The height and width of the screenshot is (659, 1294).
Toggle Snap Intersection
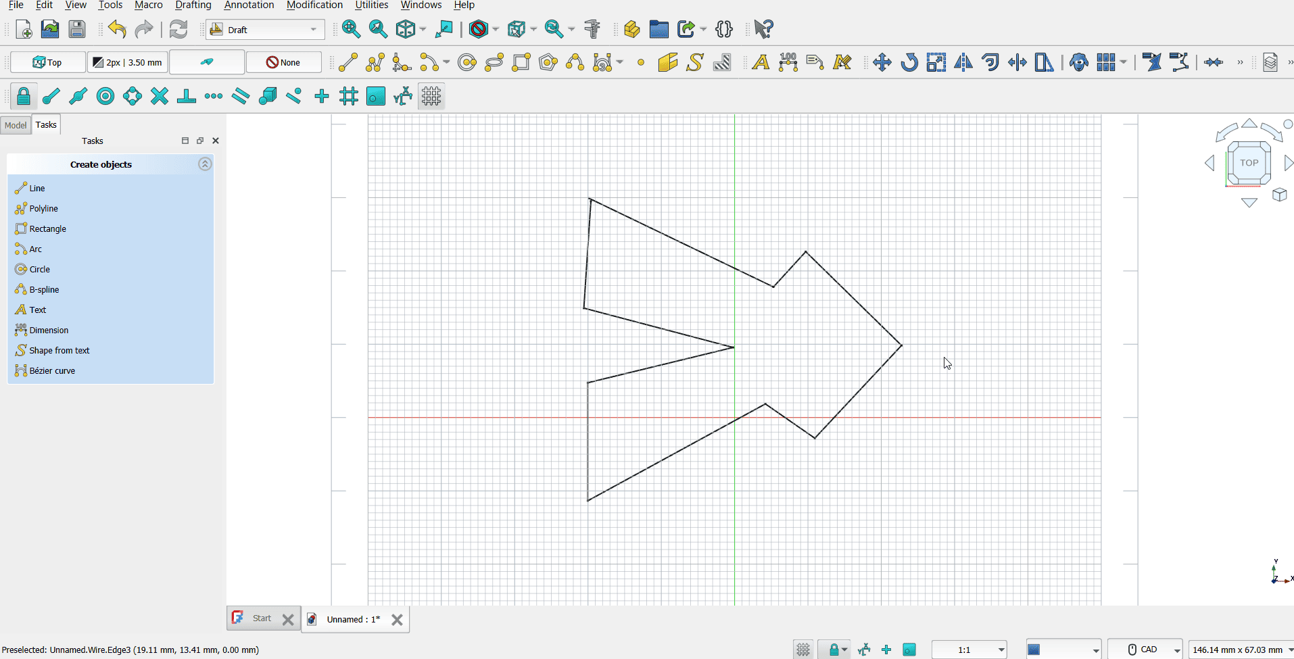(x=159, y=97)
